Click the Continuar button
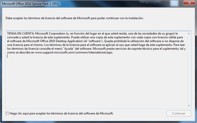 179,113
